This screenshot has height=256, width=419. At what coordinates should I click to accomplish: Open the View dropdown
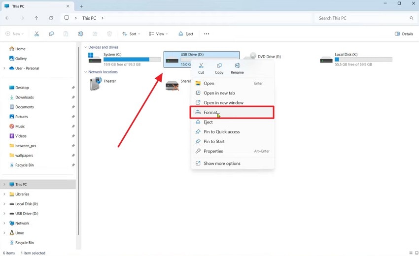point(158,34)
